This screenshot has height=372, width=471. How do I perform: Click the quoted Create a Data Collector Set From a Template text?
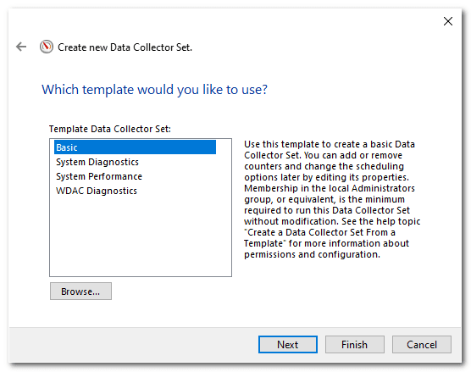pyautogui.click(x=319, y=237)
